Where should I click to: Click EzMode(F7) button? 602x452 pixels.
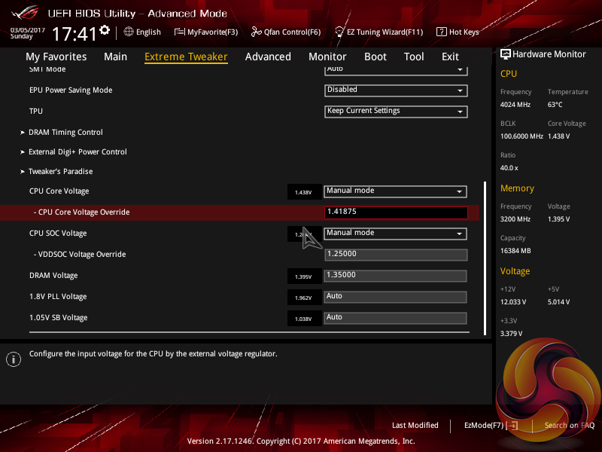tap(484, 426)
